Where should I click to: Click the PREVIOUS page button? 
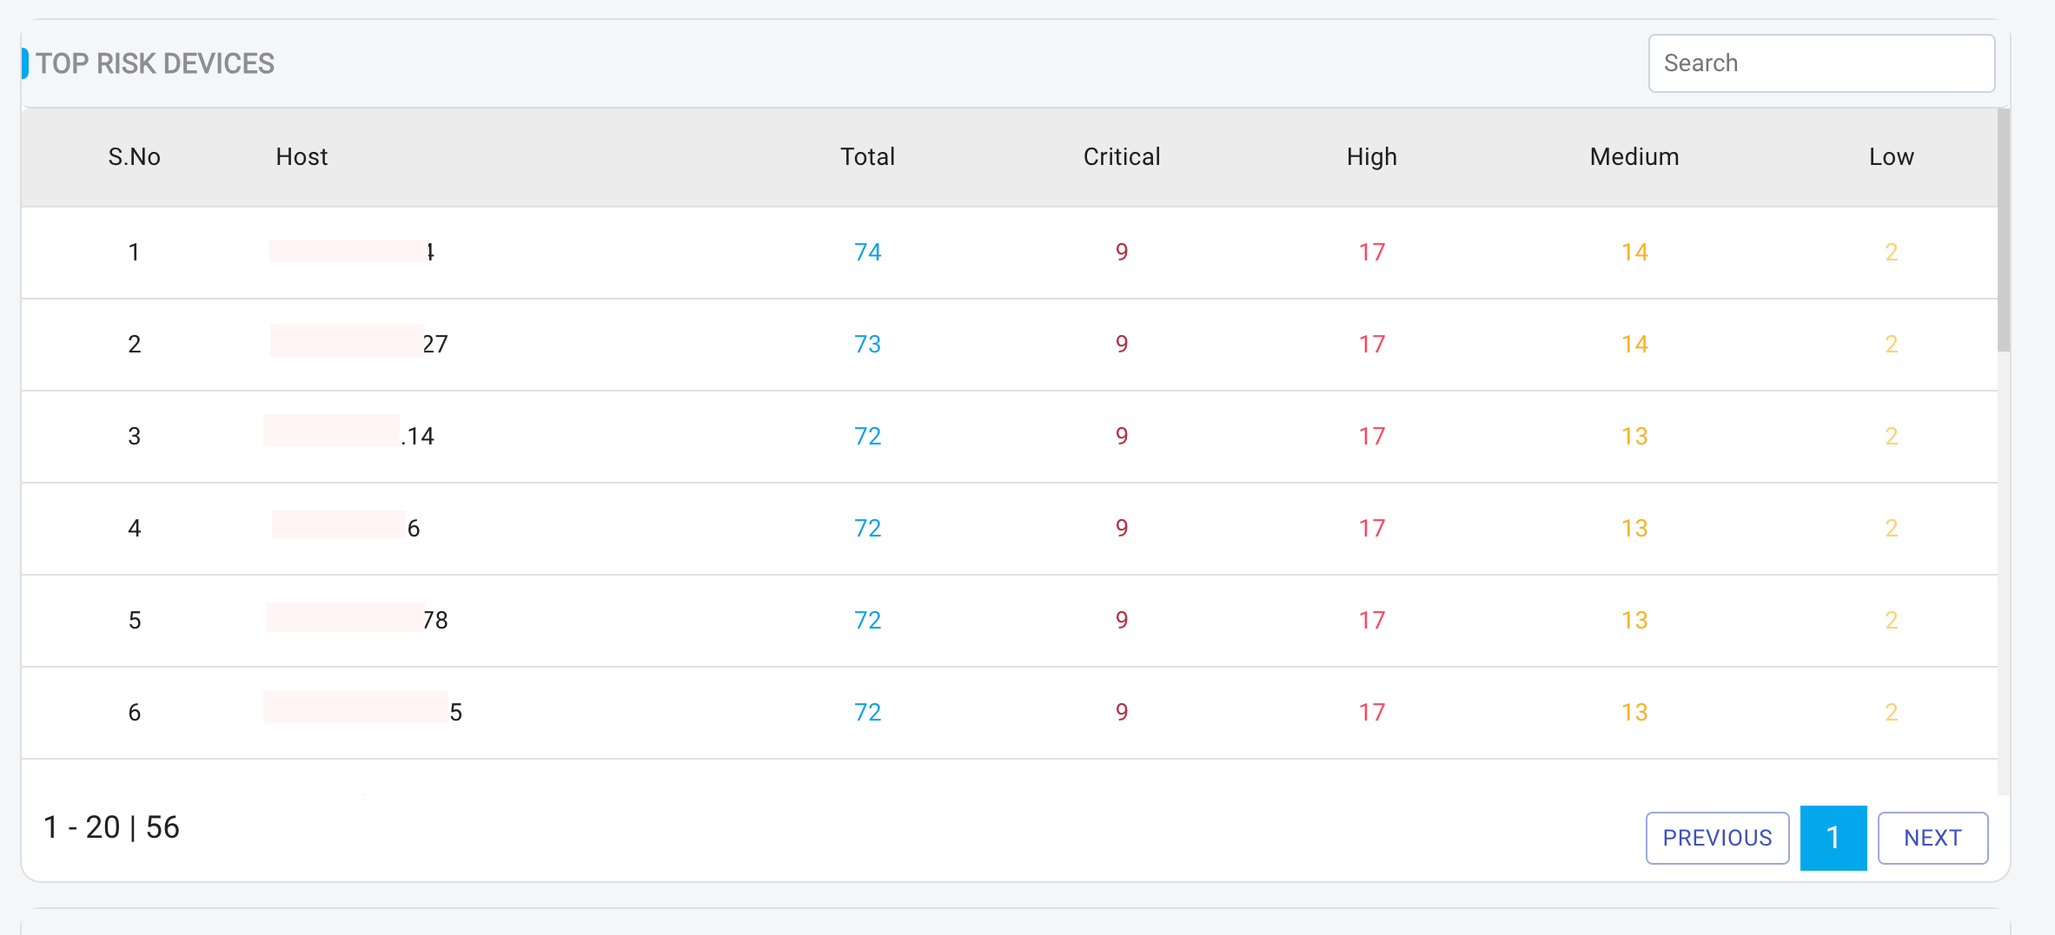click(1716, 838)
